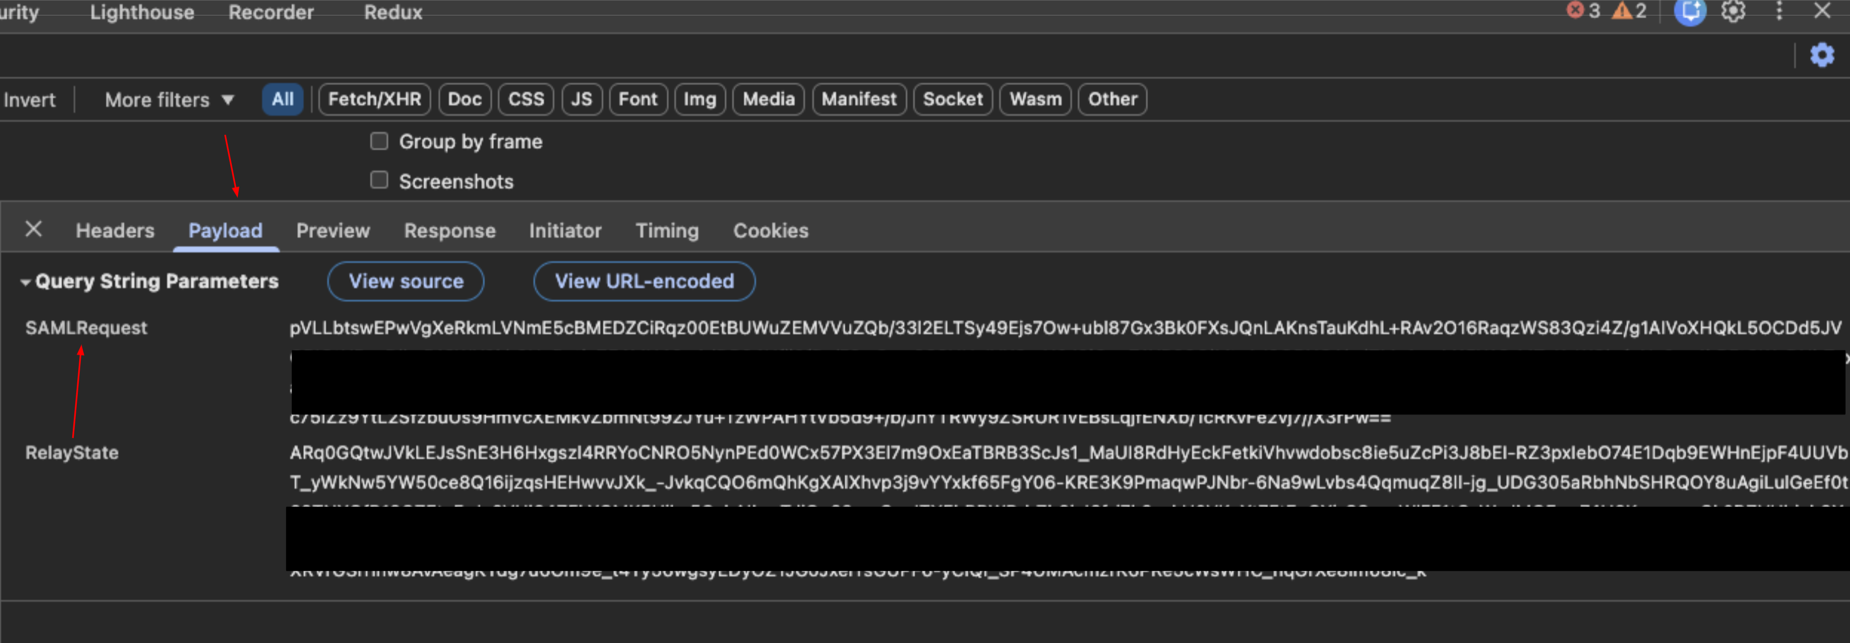1850x643 pixels.
Task: Open the network panel settings gear
Action: click(1822, 54)
